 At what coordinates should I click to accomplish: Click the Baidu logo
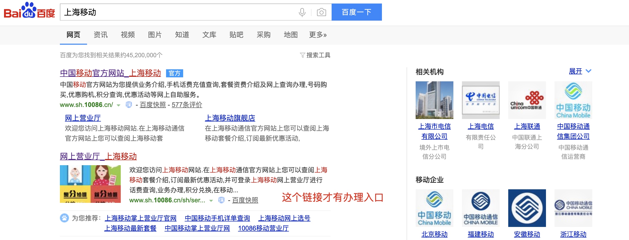coord(29,11)
